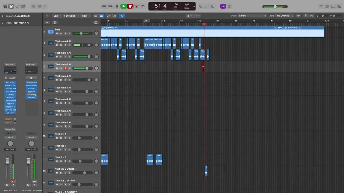Toggle the Inspector panel
Image resolution: width=344 pixels, height=193 pixels.
(11, 6)
